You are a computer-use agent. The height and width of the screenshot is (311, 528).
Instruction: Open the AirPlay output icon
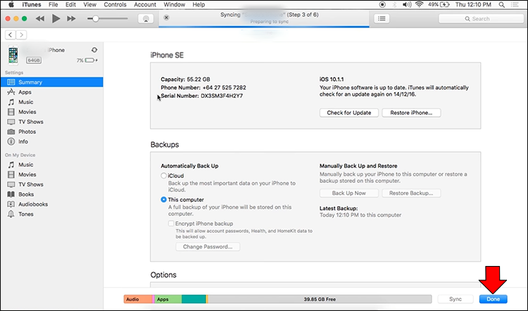(146, 18)
